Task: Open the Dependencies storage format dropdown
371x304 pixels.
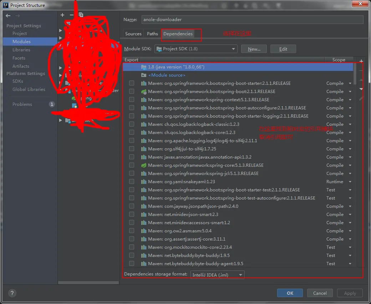Action: 218,275
